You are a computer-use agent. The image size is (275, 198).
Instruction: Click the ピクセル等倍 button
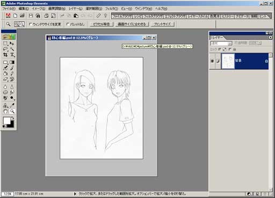[102, 24]
